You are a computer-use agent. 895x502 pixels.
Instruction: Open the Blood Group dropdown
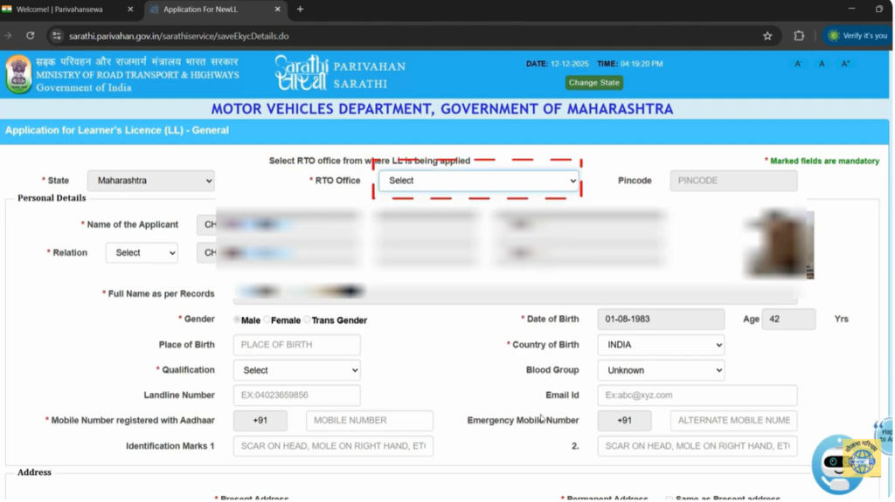(x=661, y=370)
